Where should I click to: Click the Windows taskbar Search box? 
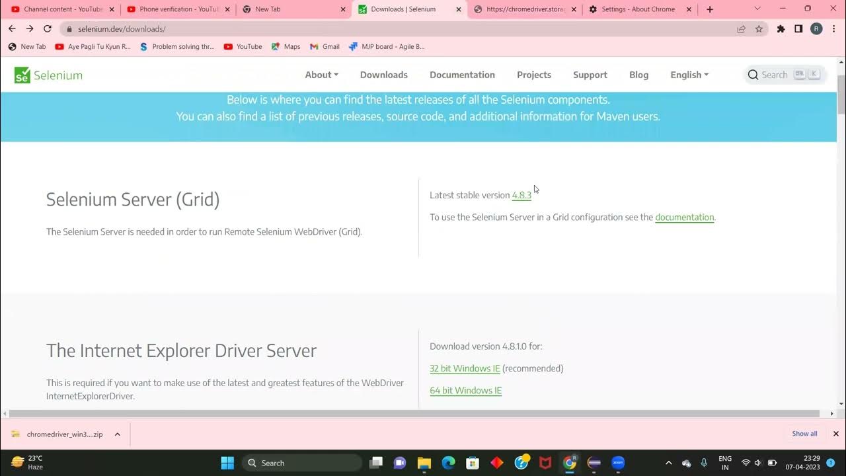(302, 463)
